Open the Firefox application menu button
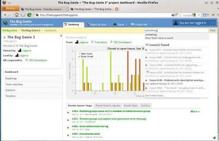Viewport: 219px width, 141px height. point(9,8)
